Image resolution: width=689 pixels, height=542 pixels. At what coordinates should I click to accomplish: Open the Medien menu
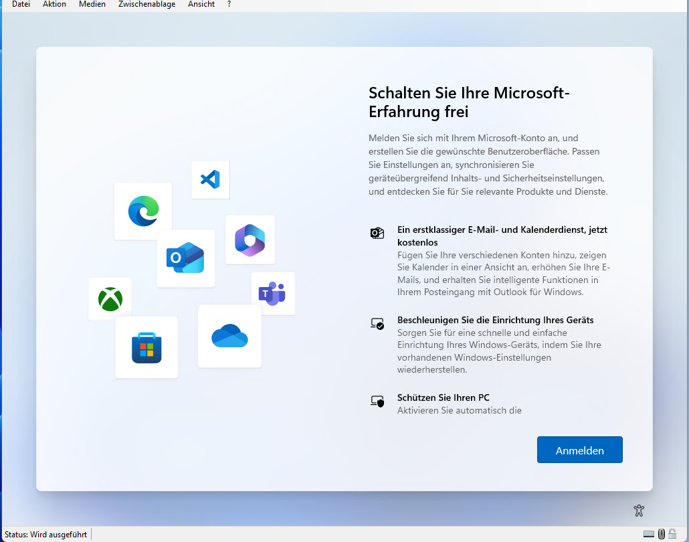click(92, 5)
